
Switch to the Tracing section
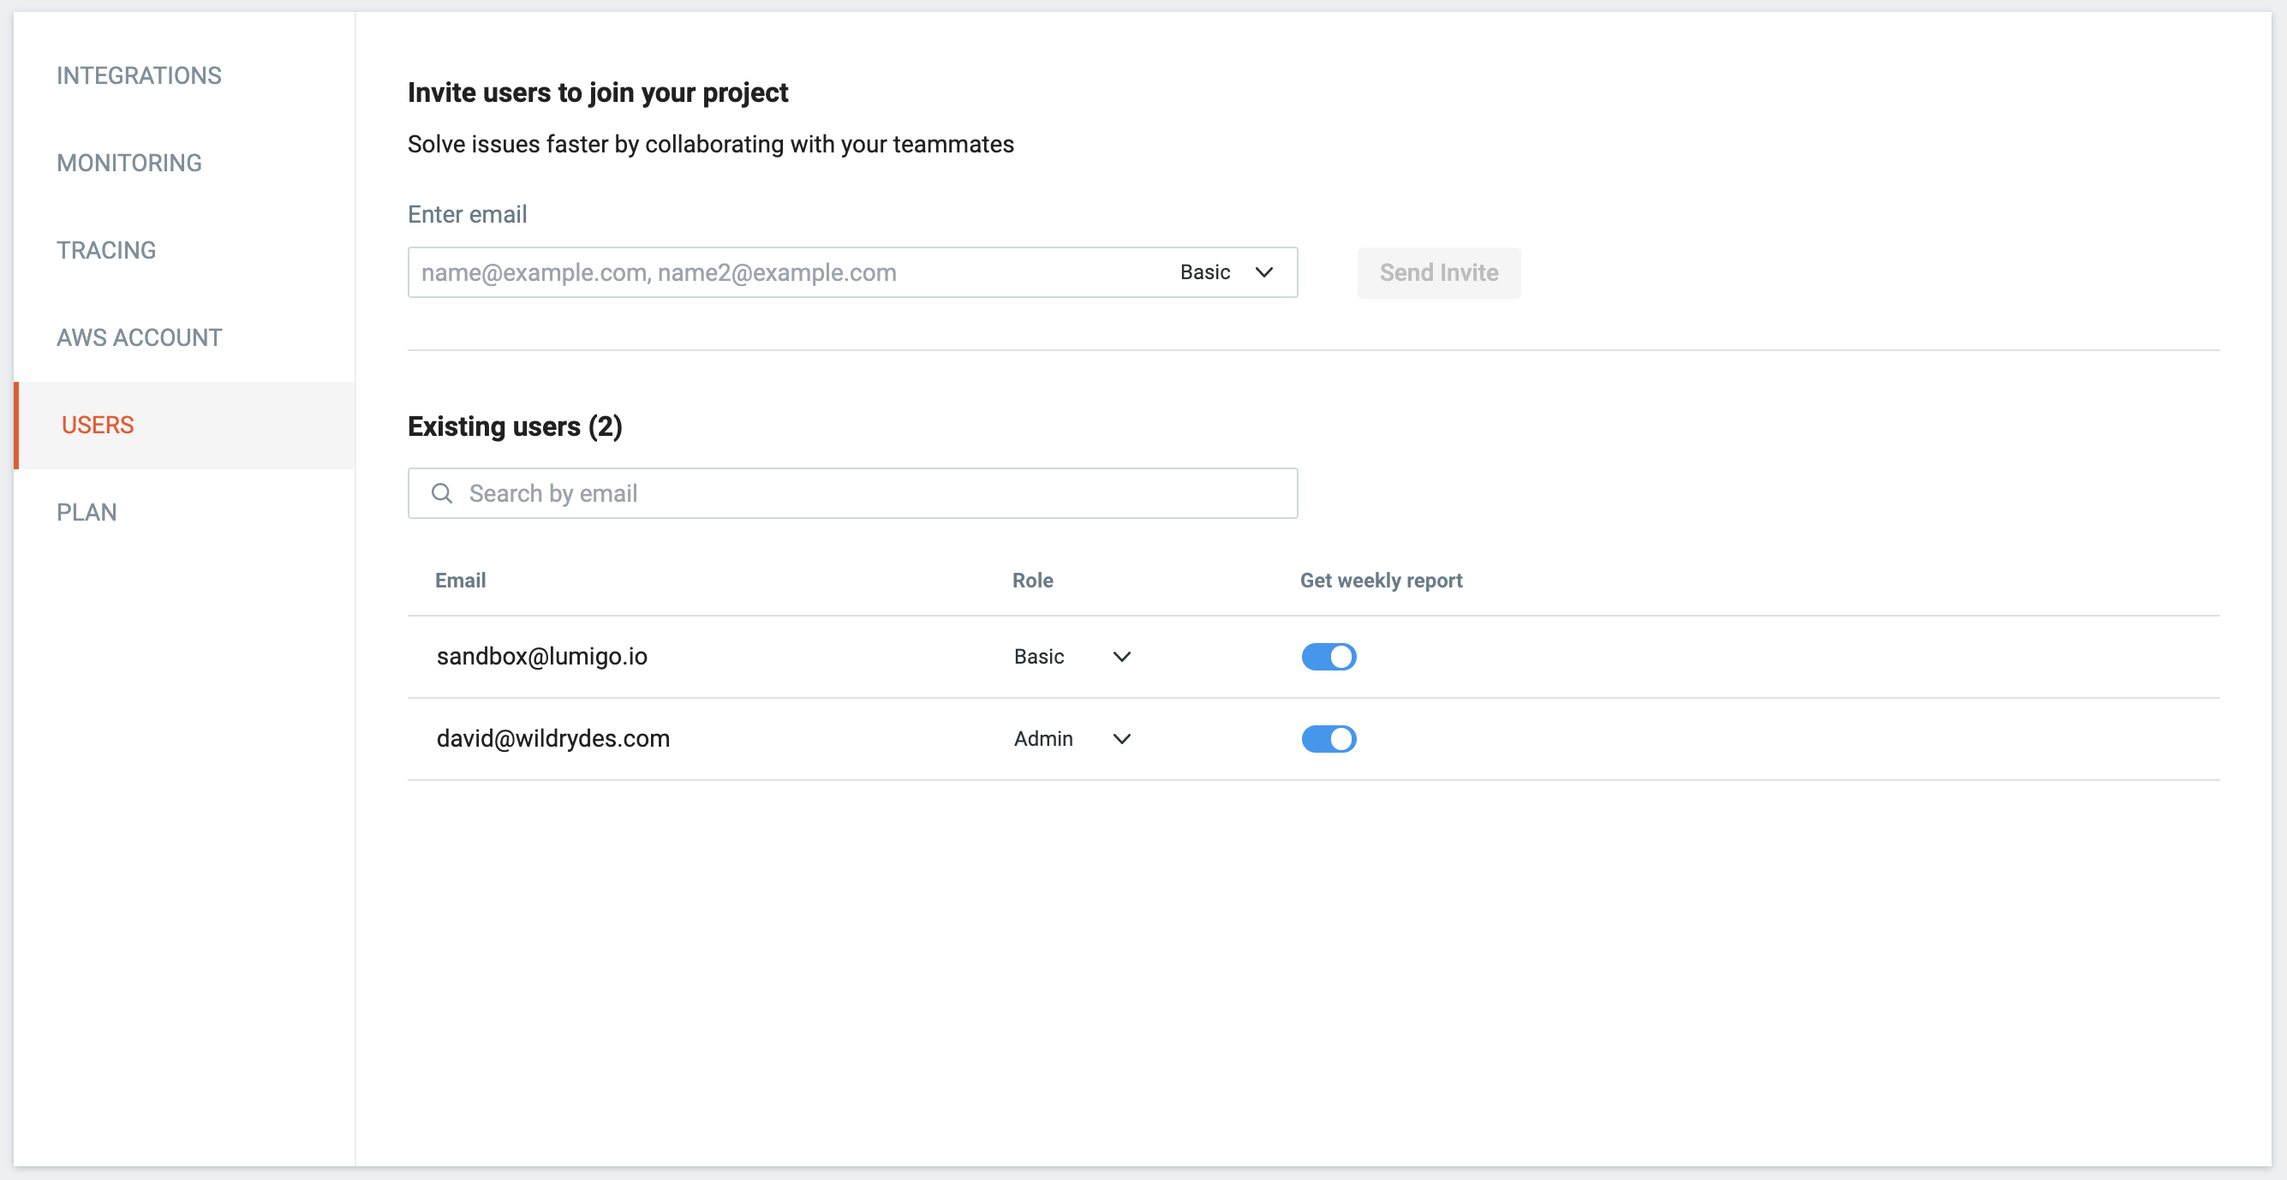coord(106,250)
